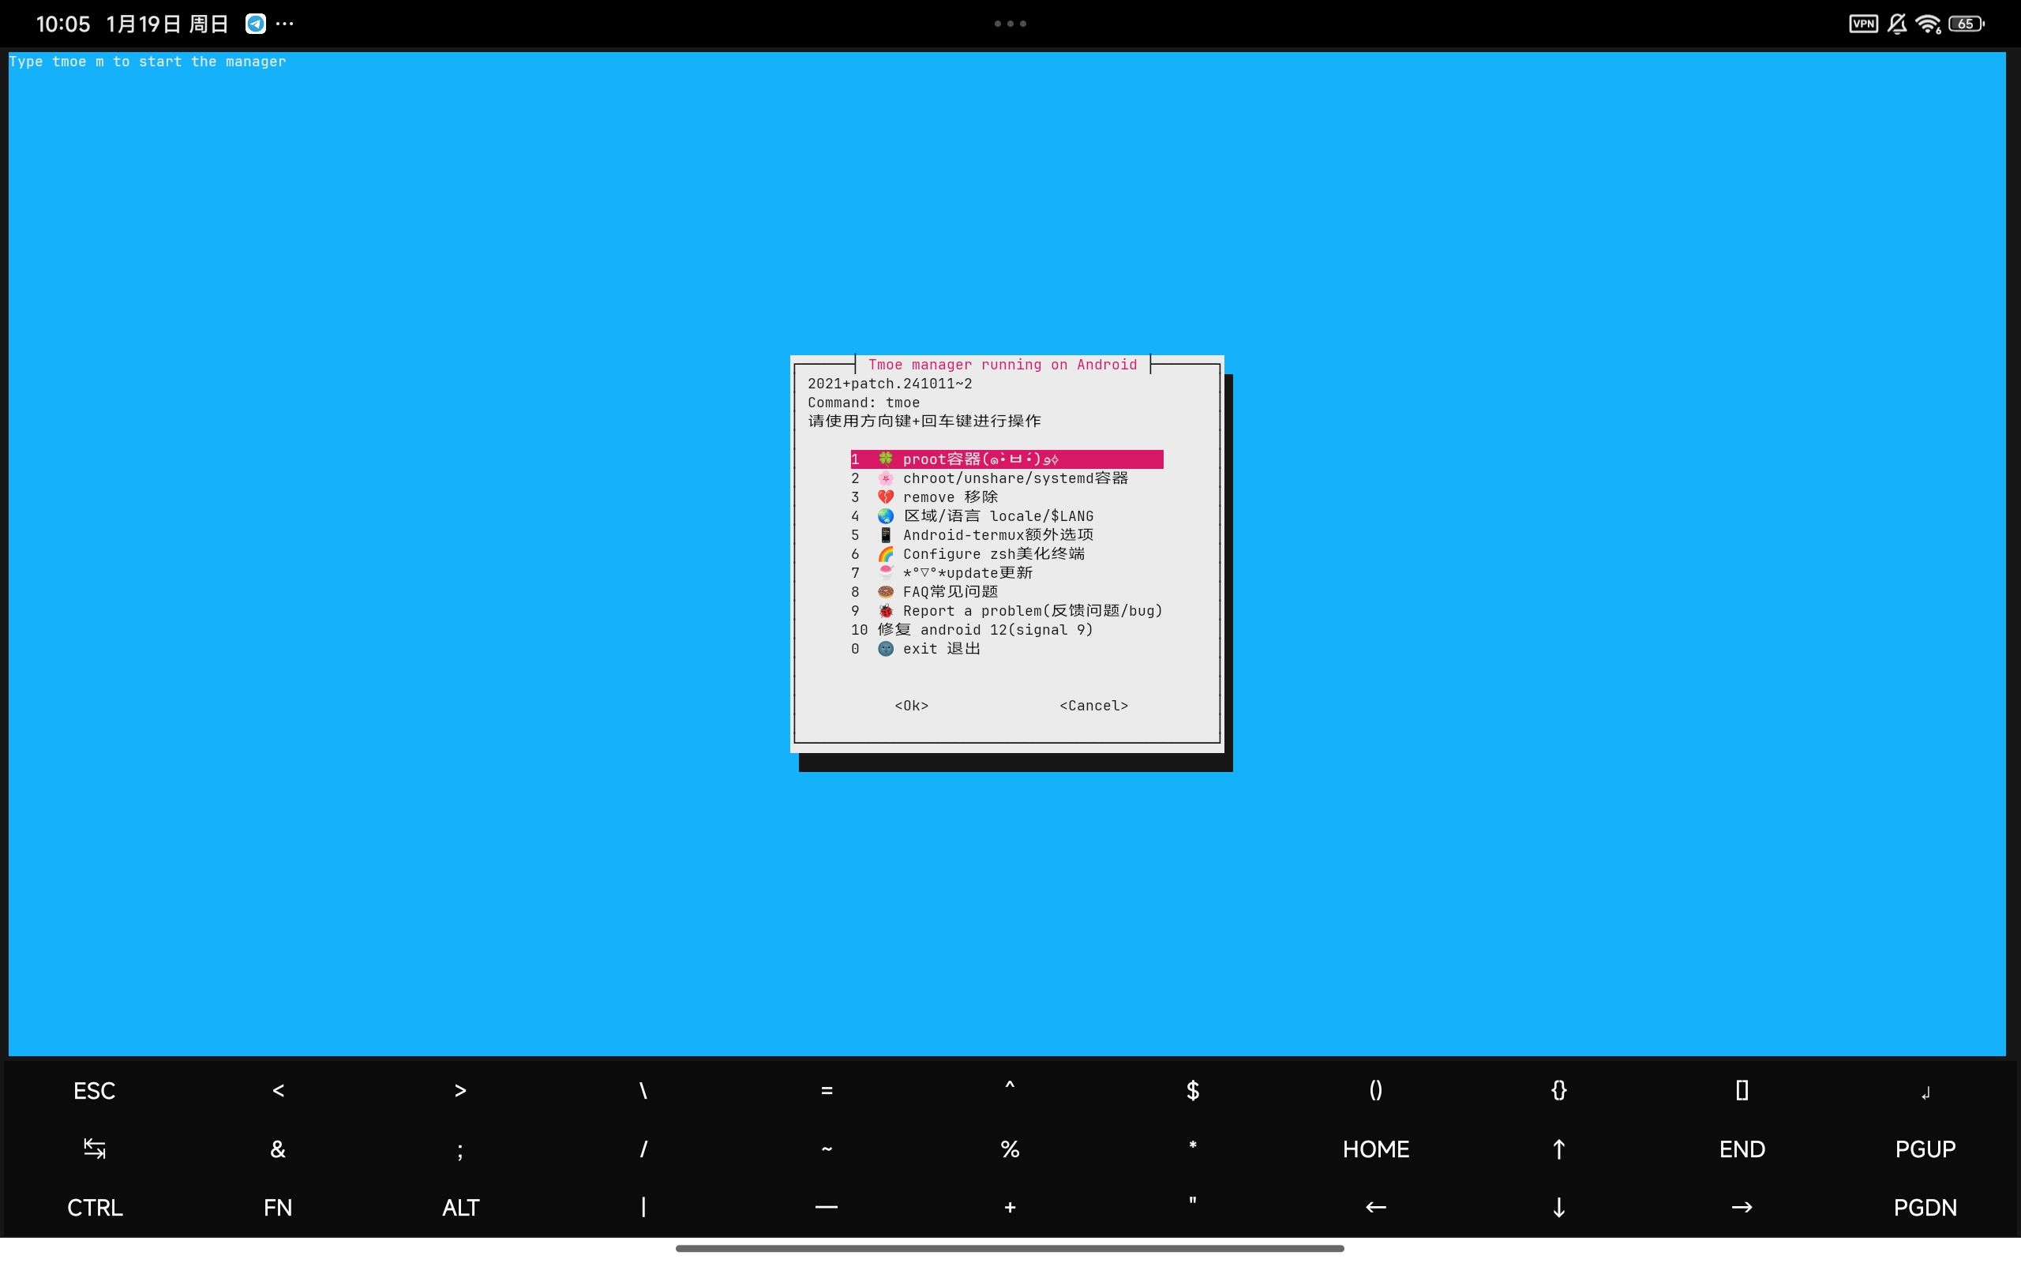
Task: Tap the dollar sign $ key
Action: pyautogui.click(x=1193, y=1091)
